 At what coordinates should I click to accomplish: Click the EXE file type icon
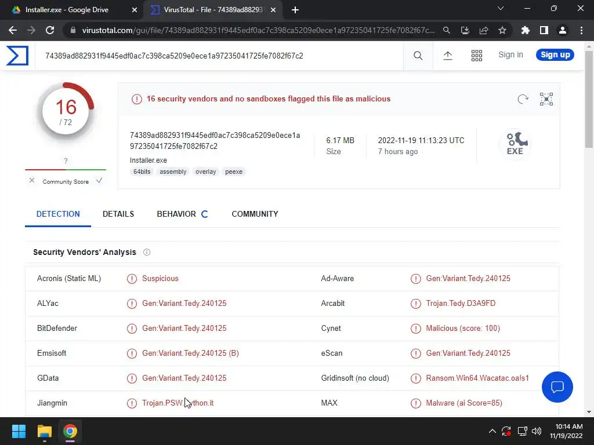[x=515, y=144]
